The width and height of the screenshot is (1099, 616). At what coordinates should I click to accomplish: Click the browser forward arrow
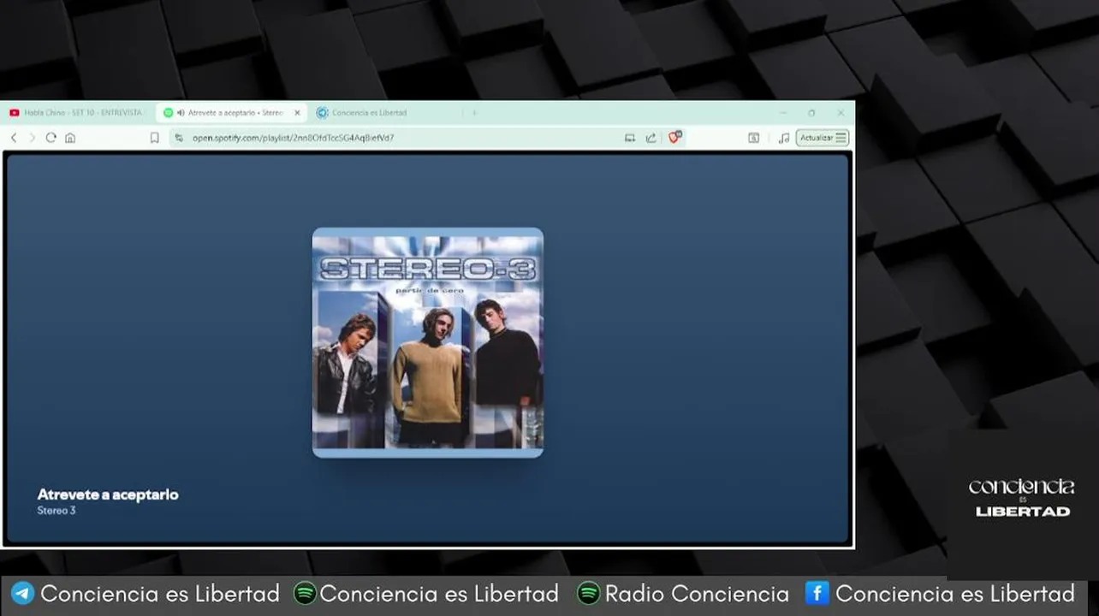[33, 138]
